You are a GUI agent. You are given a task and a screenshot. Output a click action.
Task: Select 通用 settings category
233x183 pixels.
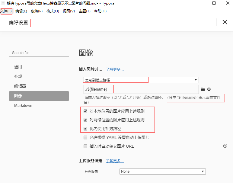(39, 67)
